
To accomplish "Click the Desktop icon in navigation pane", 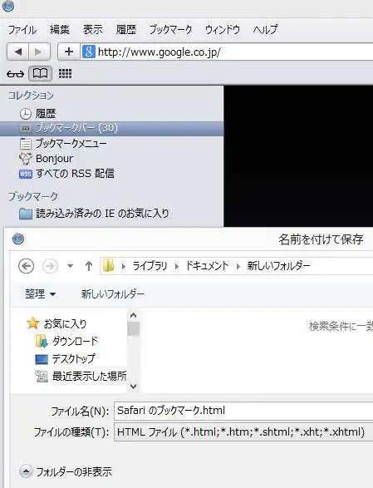I will coord(42,359).
